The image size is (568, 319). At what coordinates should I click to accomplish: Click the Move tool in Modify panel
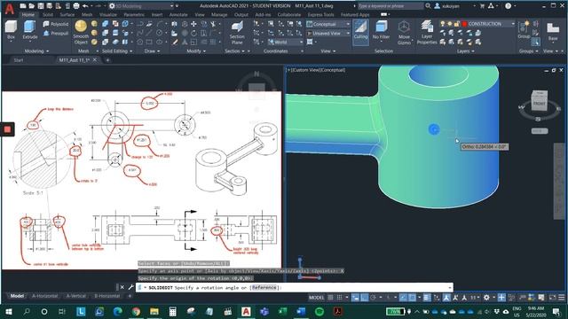(193, 24)
